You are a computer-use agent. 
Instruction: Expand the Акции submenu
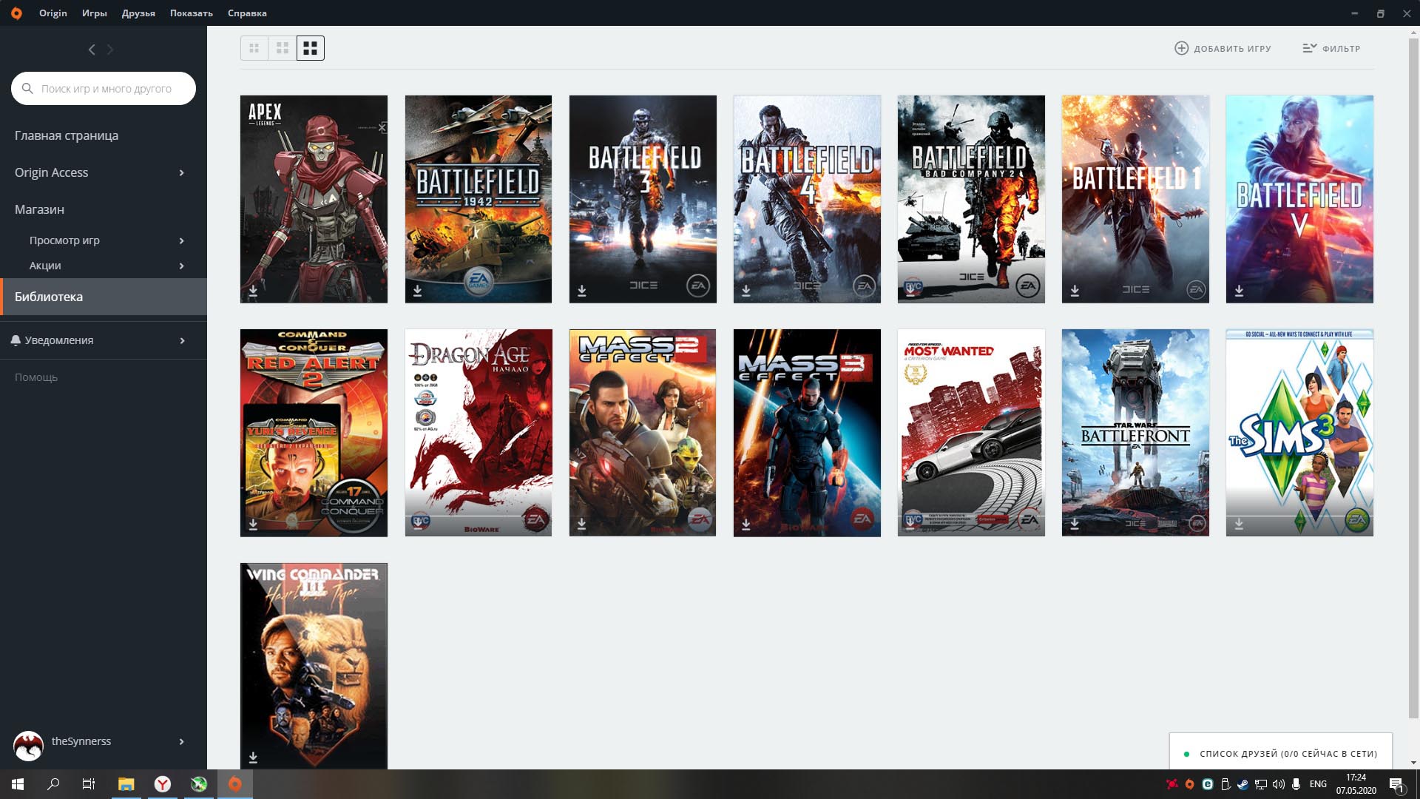(181, 266)
